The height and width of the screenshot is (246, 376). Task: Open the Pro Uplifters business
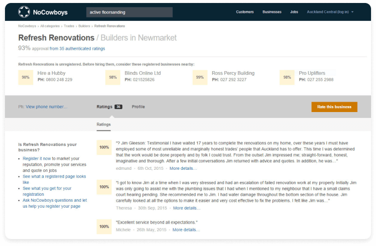[x=312, y=73]
